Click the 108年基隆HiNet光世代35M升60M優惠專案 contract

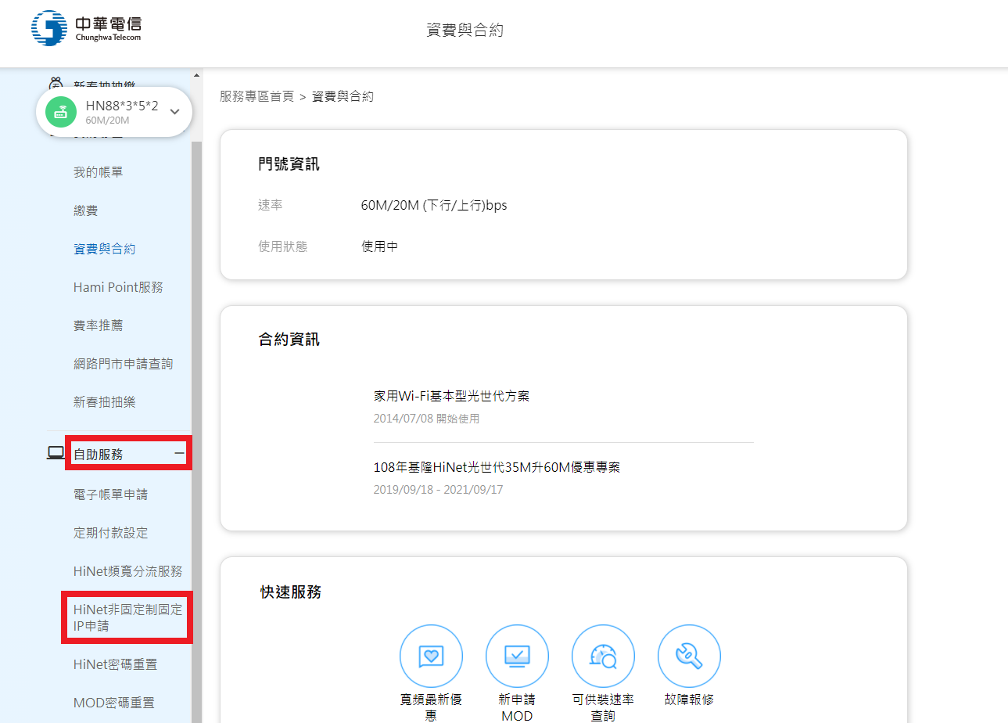[x=497, y=467]
